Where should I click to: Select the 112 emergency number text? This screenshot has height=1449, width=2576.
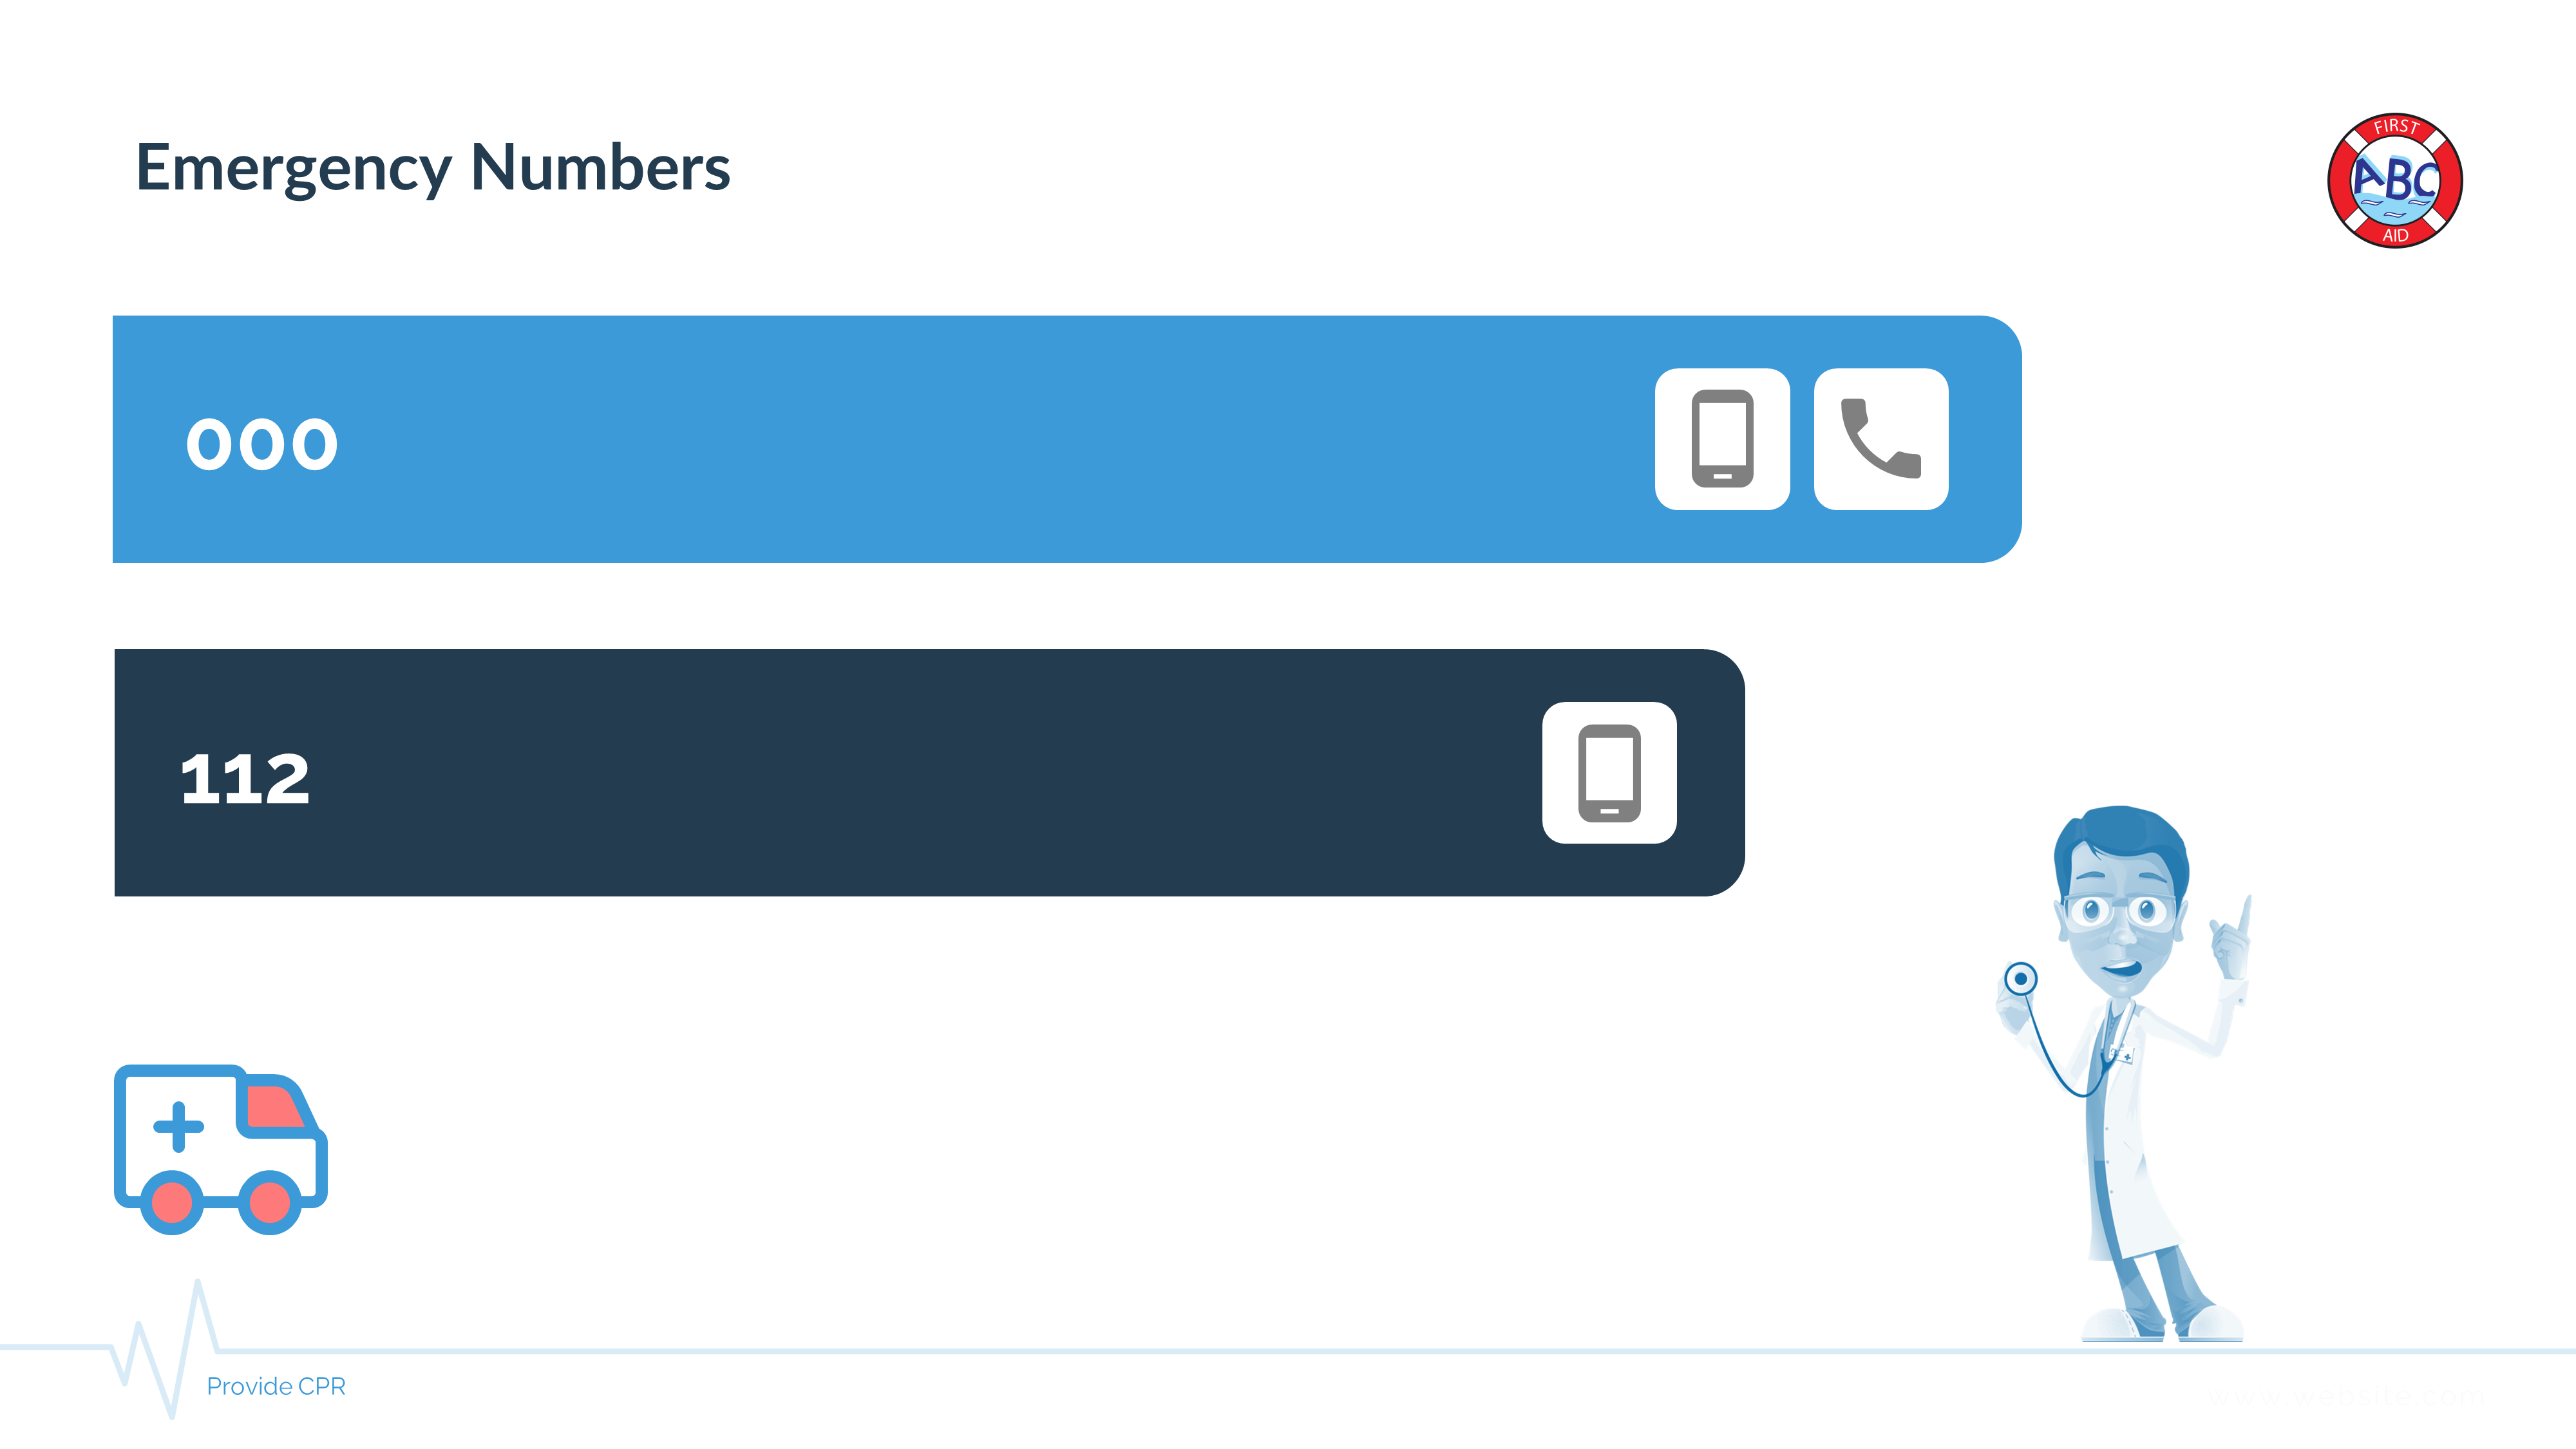click(x=245, y=779)
